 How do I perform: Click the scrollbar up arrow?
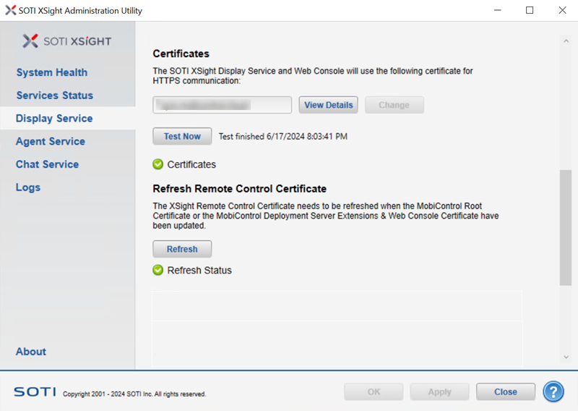tap(566, 40)
